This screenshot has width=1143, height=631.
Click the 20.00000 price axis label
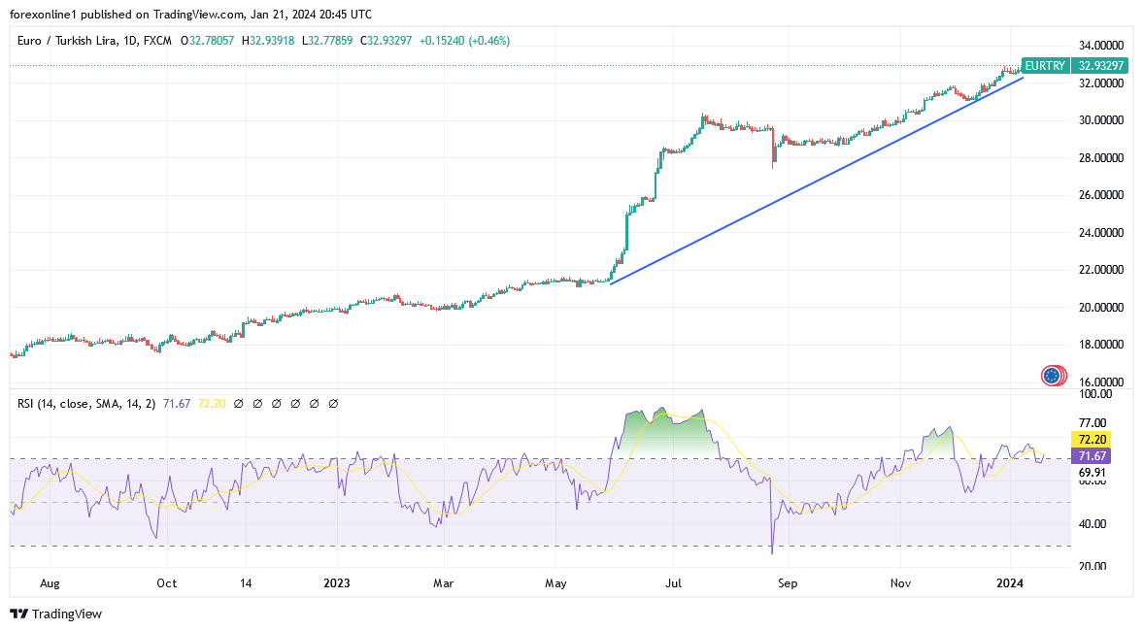pyautogui.click(x=1100, y=307)
